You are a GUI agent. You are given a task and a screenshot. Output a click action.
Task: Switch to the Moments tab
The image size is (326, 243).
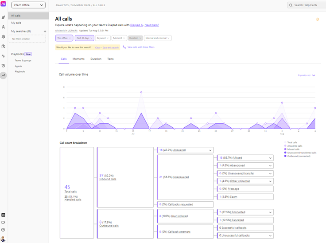pyautogui.click(x=78, y=59)
